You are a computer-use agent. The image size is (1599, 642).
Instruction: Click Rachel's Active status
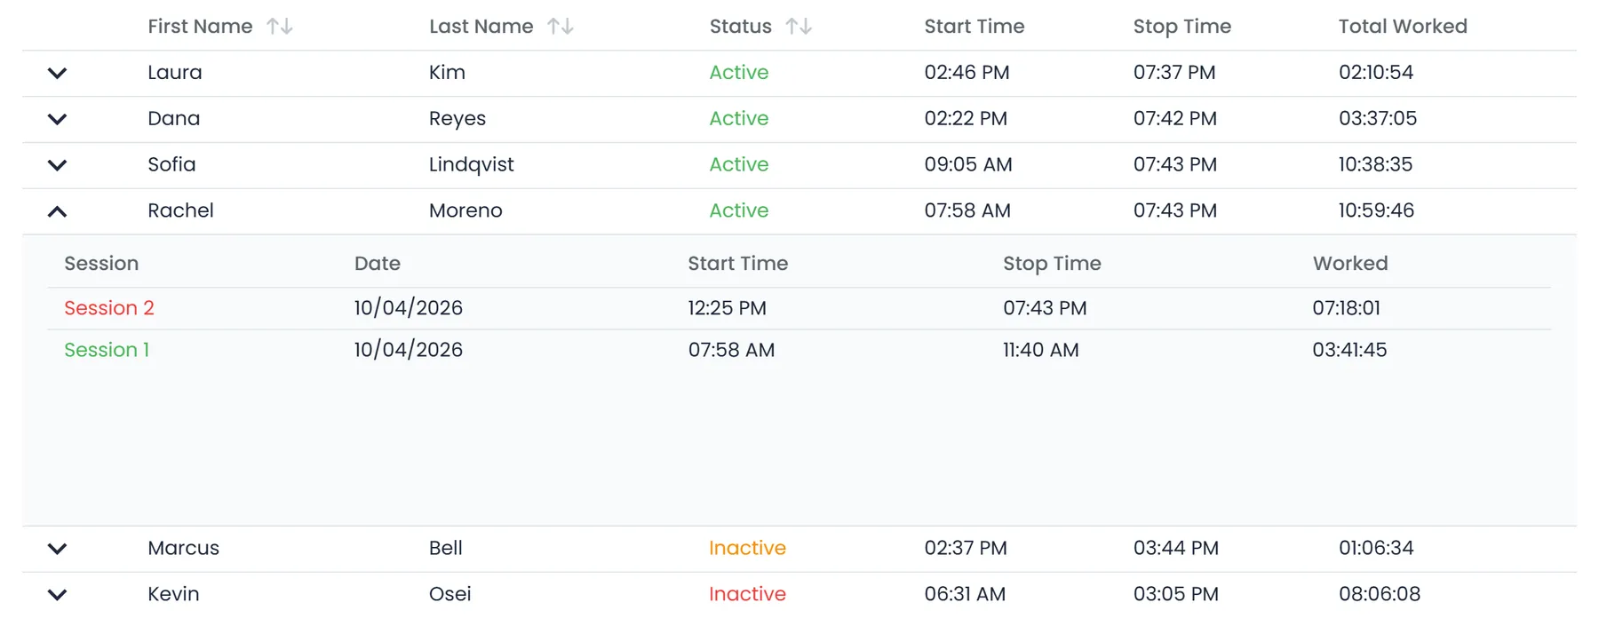pyautogui.click(x=739, y=211)
